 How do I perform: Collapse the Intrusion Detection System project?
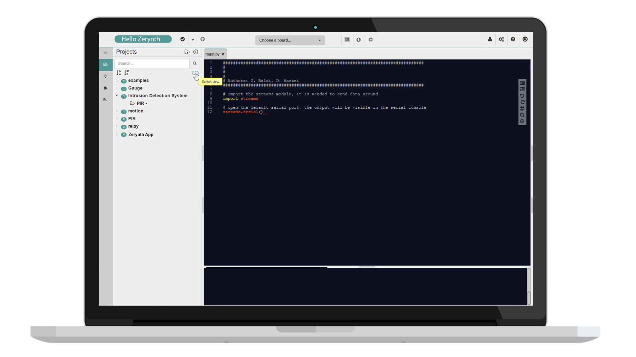click(117, 96)
